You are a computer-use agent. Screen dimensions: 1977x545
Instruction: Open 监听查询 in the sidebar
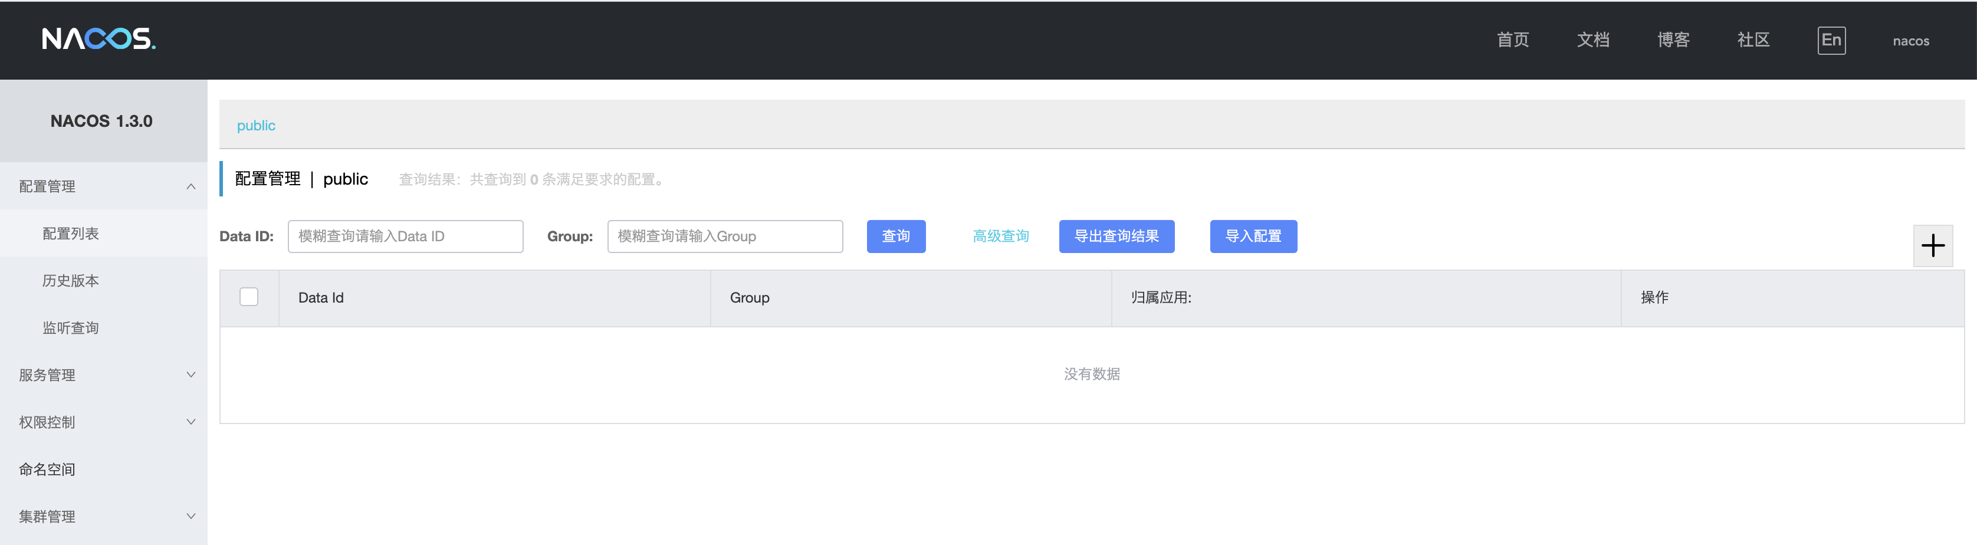[x=104, y=328]
